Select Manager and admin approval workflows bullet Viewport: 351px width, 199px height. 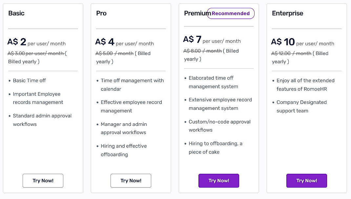click(124, 128)
